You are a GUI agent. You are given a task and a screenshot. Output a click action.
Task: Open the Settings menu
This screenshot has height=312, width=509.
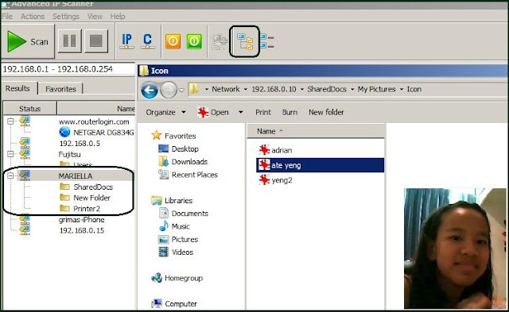coord(66,16)
